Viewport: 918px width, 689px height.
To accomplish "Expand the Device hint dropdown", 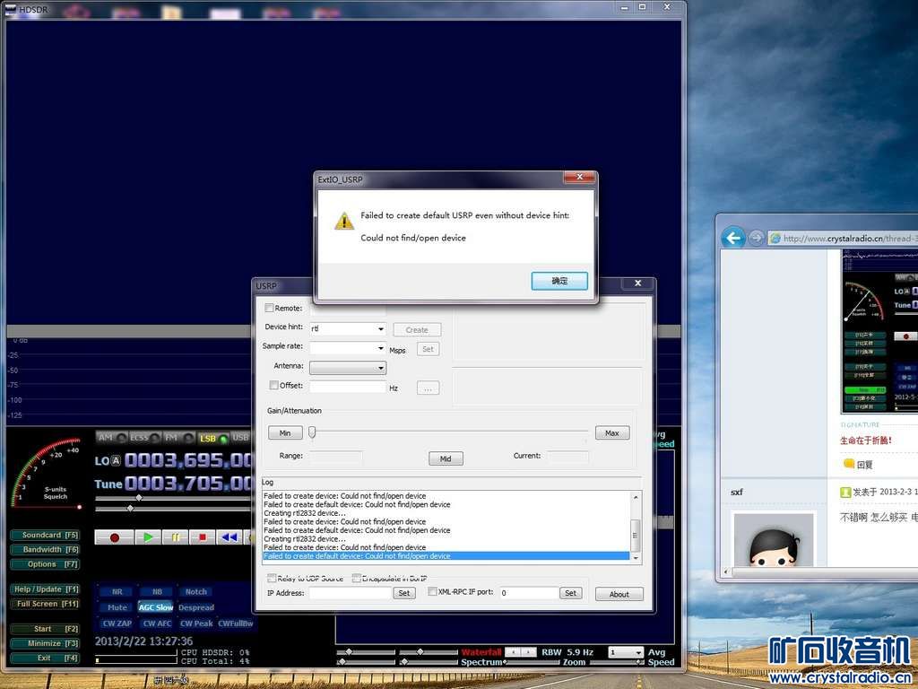I will coord(381,329).
